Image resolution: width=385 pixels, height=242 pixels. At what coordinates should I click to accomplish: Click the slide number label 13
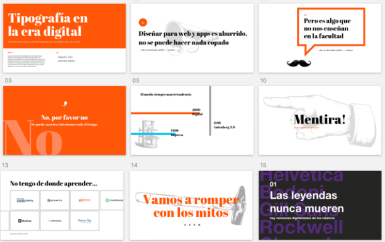(5, 165)
